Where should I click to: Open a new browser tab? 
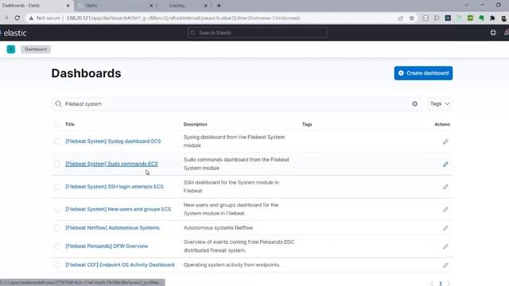[x=219, y=6]
